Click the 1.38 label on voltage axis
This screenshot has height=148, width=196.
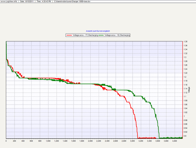[x=185, y=42]
